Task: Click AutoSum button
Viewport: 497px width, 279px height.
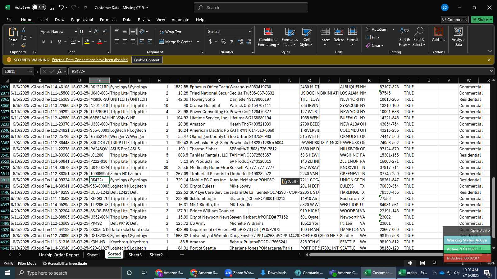Action: [377, 29]
